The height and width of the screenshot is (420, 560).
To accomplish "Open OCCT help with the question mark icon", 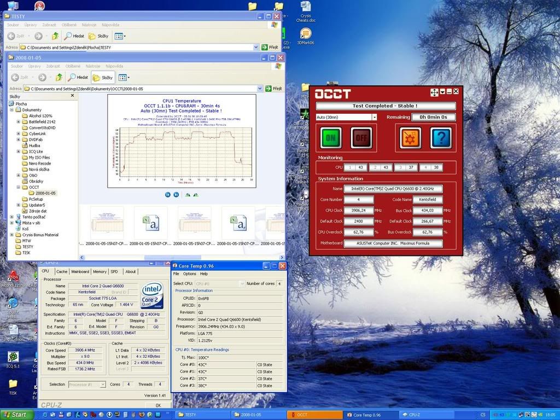I will coord(441,138).
